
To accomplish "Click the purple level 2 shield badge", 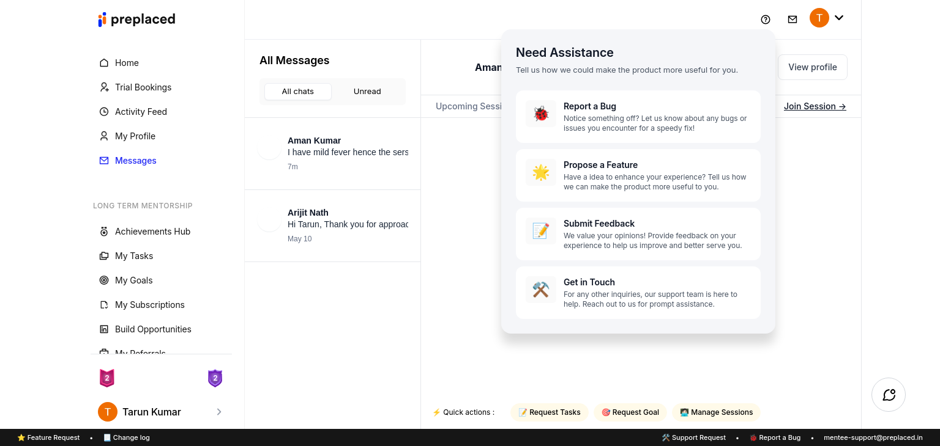I will (x=215, y=378).
